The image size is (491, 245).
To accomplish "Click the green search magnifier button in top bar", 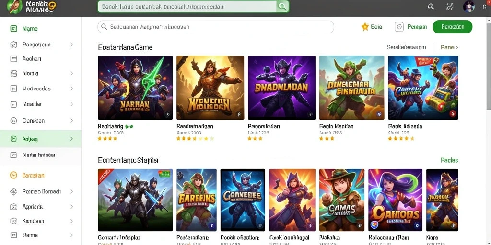I will [282, 7].
